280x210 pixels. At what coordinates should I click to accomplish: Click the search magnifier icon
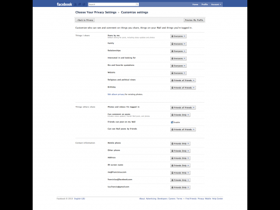pos(137,4)
